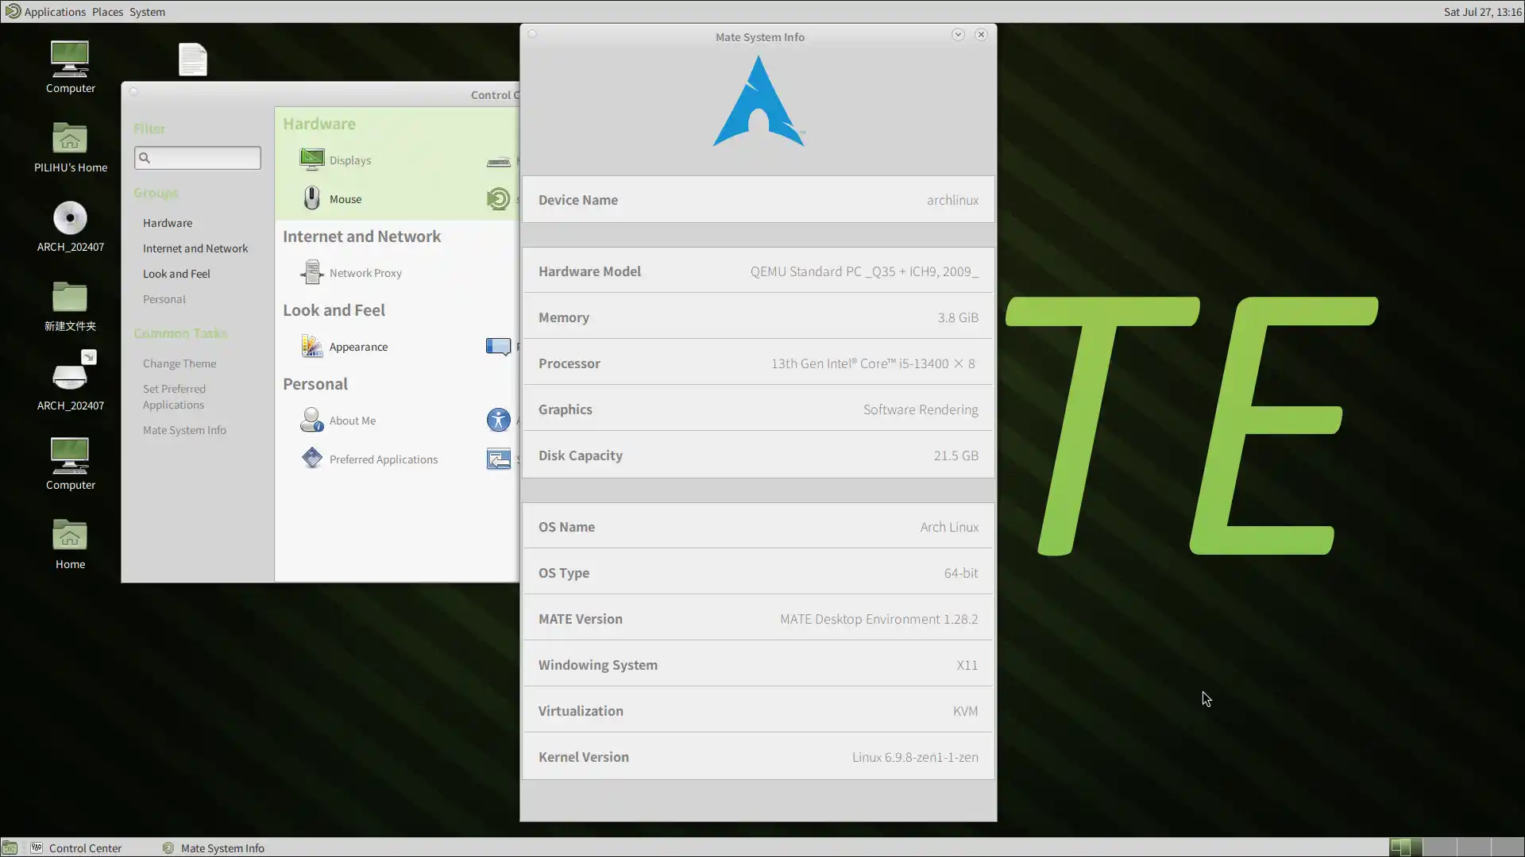1525x857 pixels.
Task: Open the Places menu
Action: click(x=107, y=12)
